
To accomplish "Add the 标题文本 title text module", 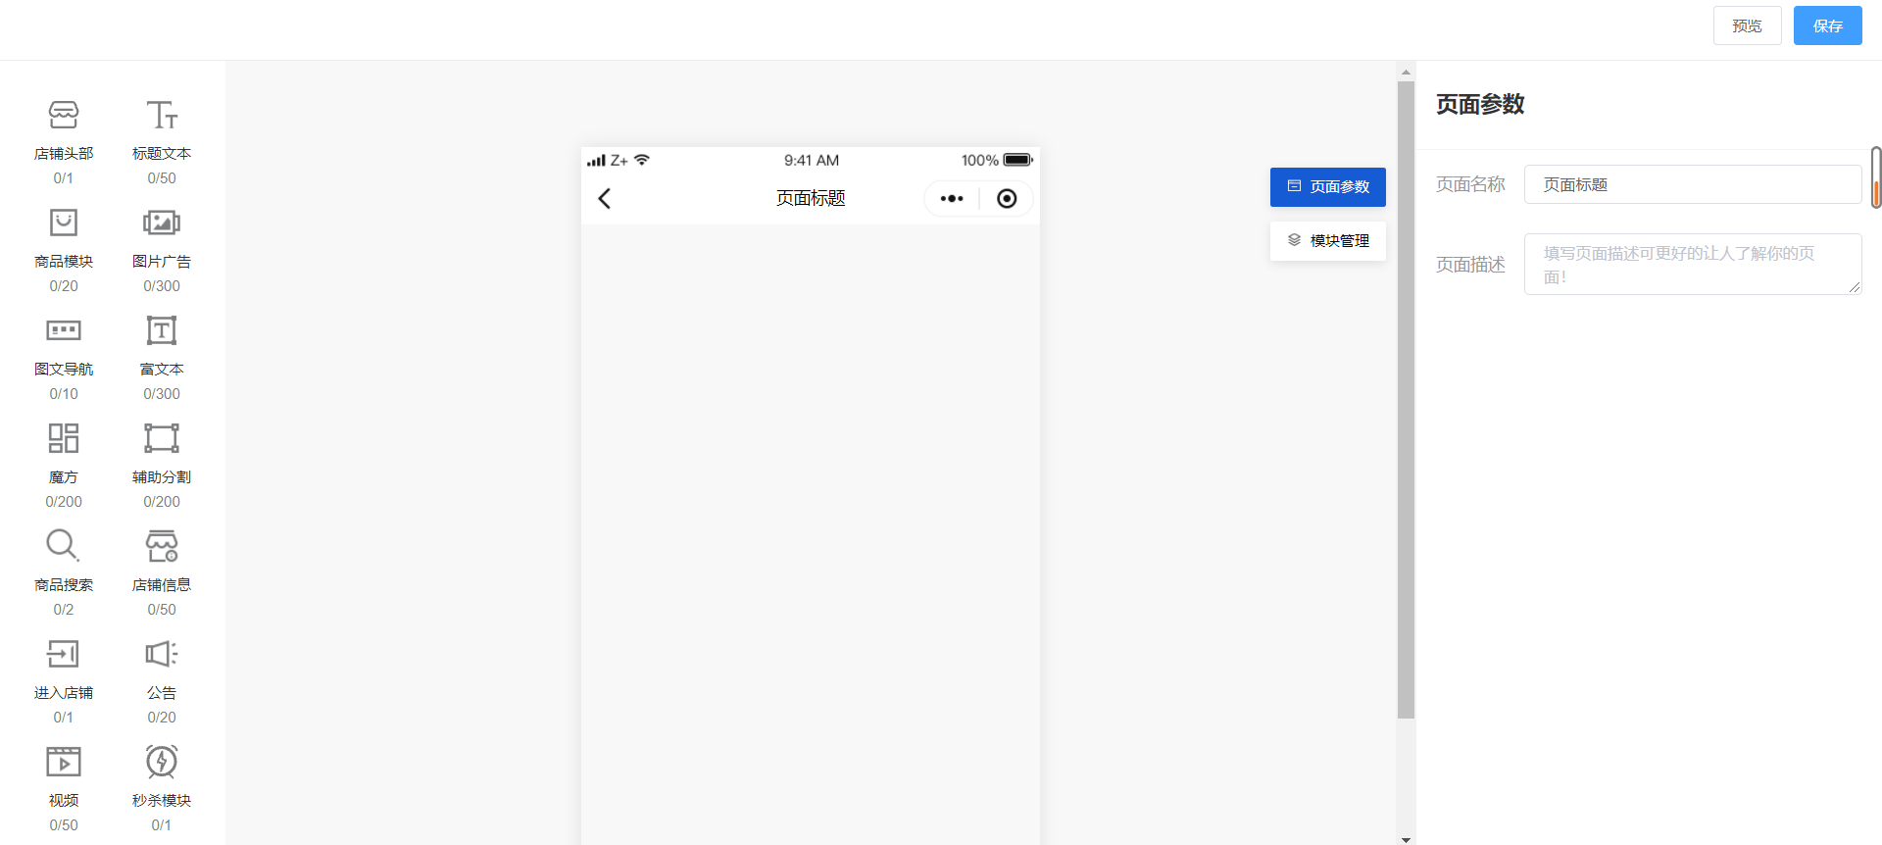I will point(162,140).
